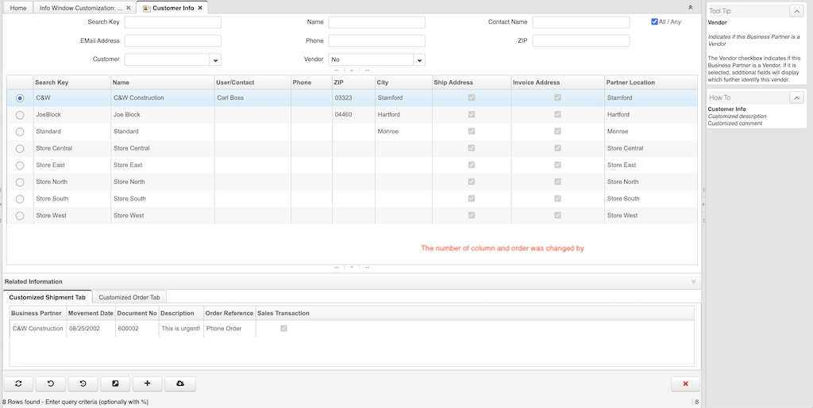Select the Store Central row radio button
The image size is (813, 408).
point(20,148)
